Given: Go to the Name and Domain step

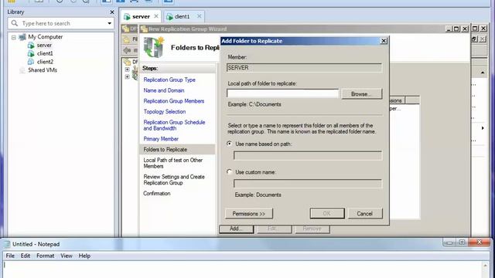Looking at the screenshot, I should click(163, 90).
